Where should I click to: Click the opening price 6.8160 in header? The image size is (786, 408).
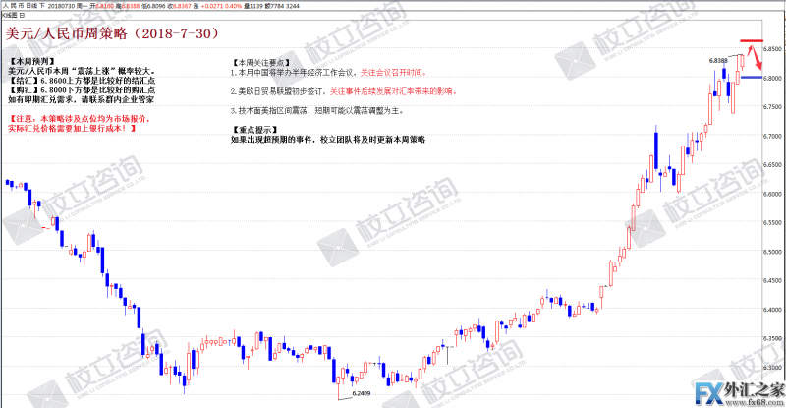pos(105,6)
